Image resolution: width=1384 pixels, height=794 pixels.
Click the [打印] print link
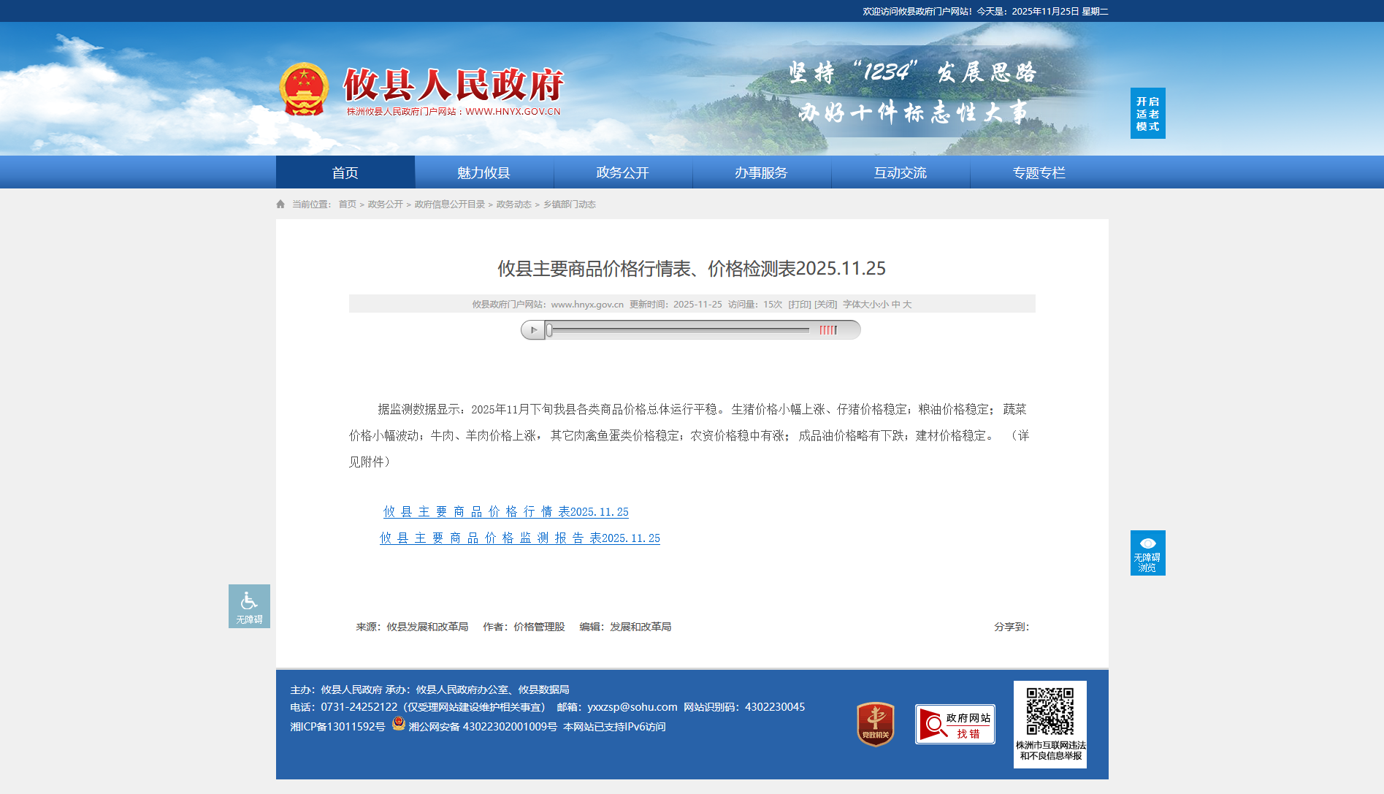[799, 305]
